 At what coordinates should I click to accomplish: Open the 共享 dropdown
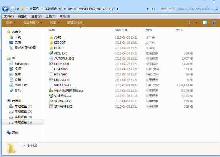pyautogui.click(x=54, y=22)
